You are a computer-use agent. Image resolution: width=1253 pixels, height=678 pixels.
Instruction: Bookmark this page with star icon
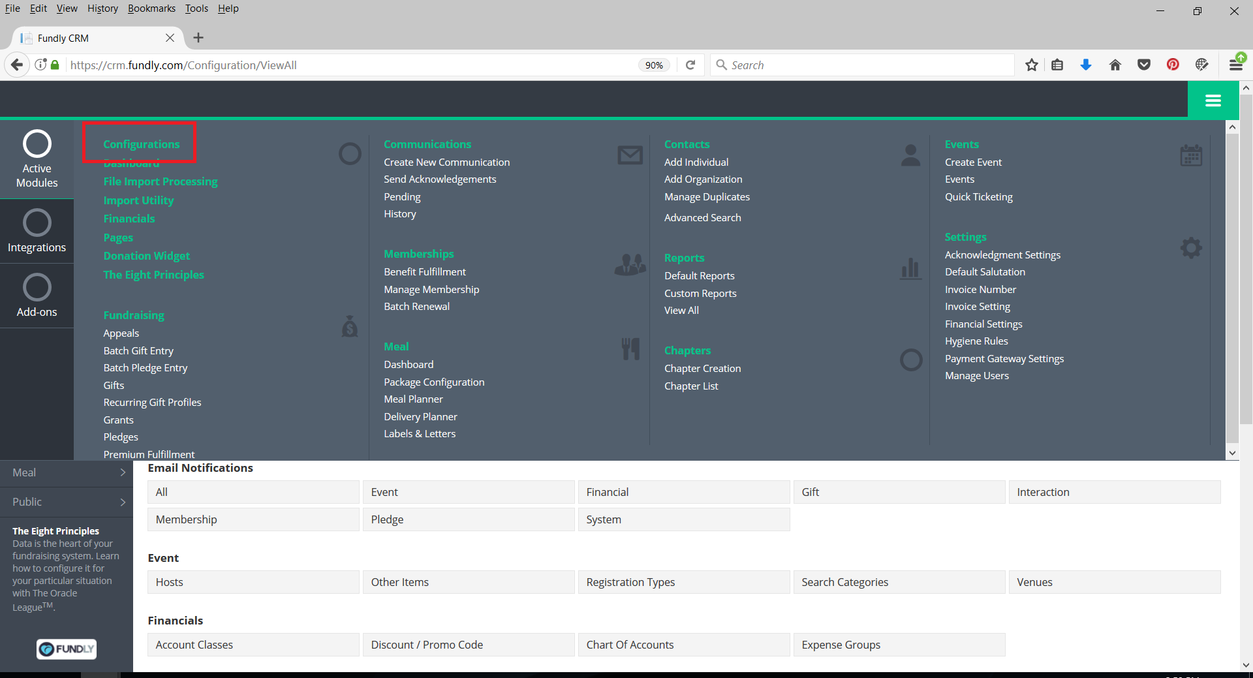point(1031,65)
